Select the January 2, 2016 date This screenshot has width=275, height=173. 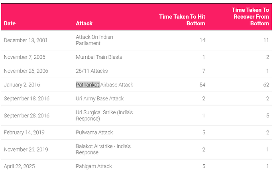[x=22, y=85]
